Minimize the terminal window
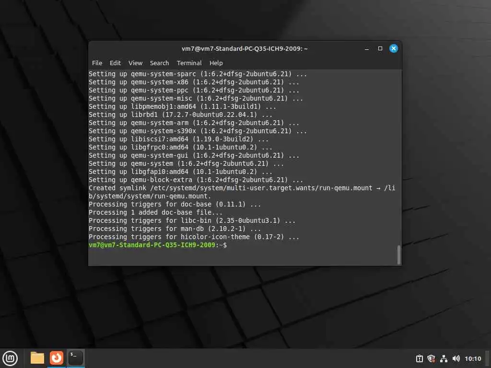Screen dimensions: 491x368 click(x=367, y=48)
